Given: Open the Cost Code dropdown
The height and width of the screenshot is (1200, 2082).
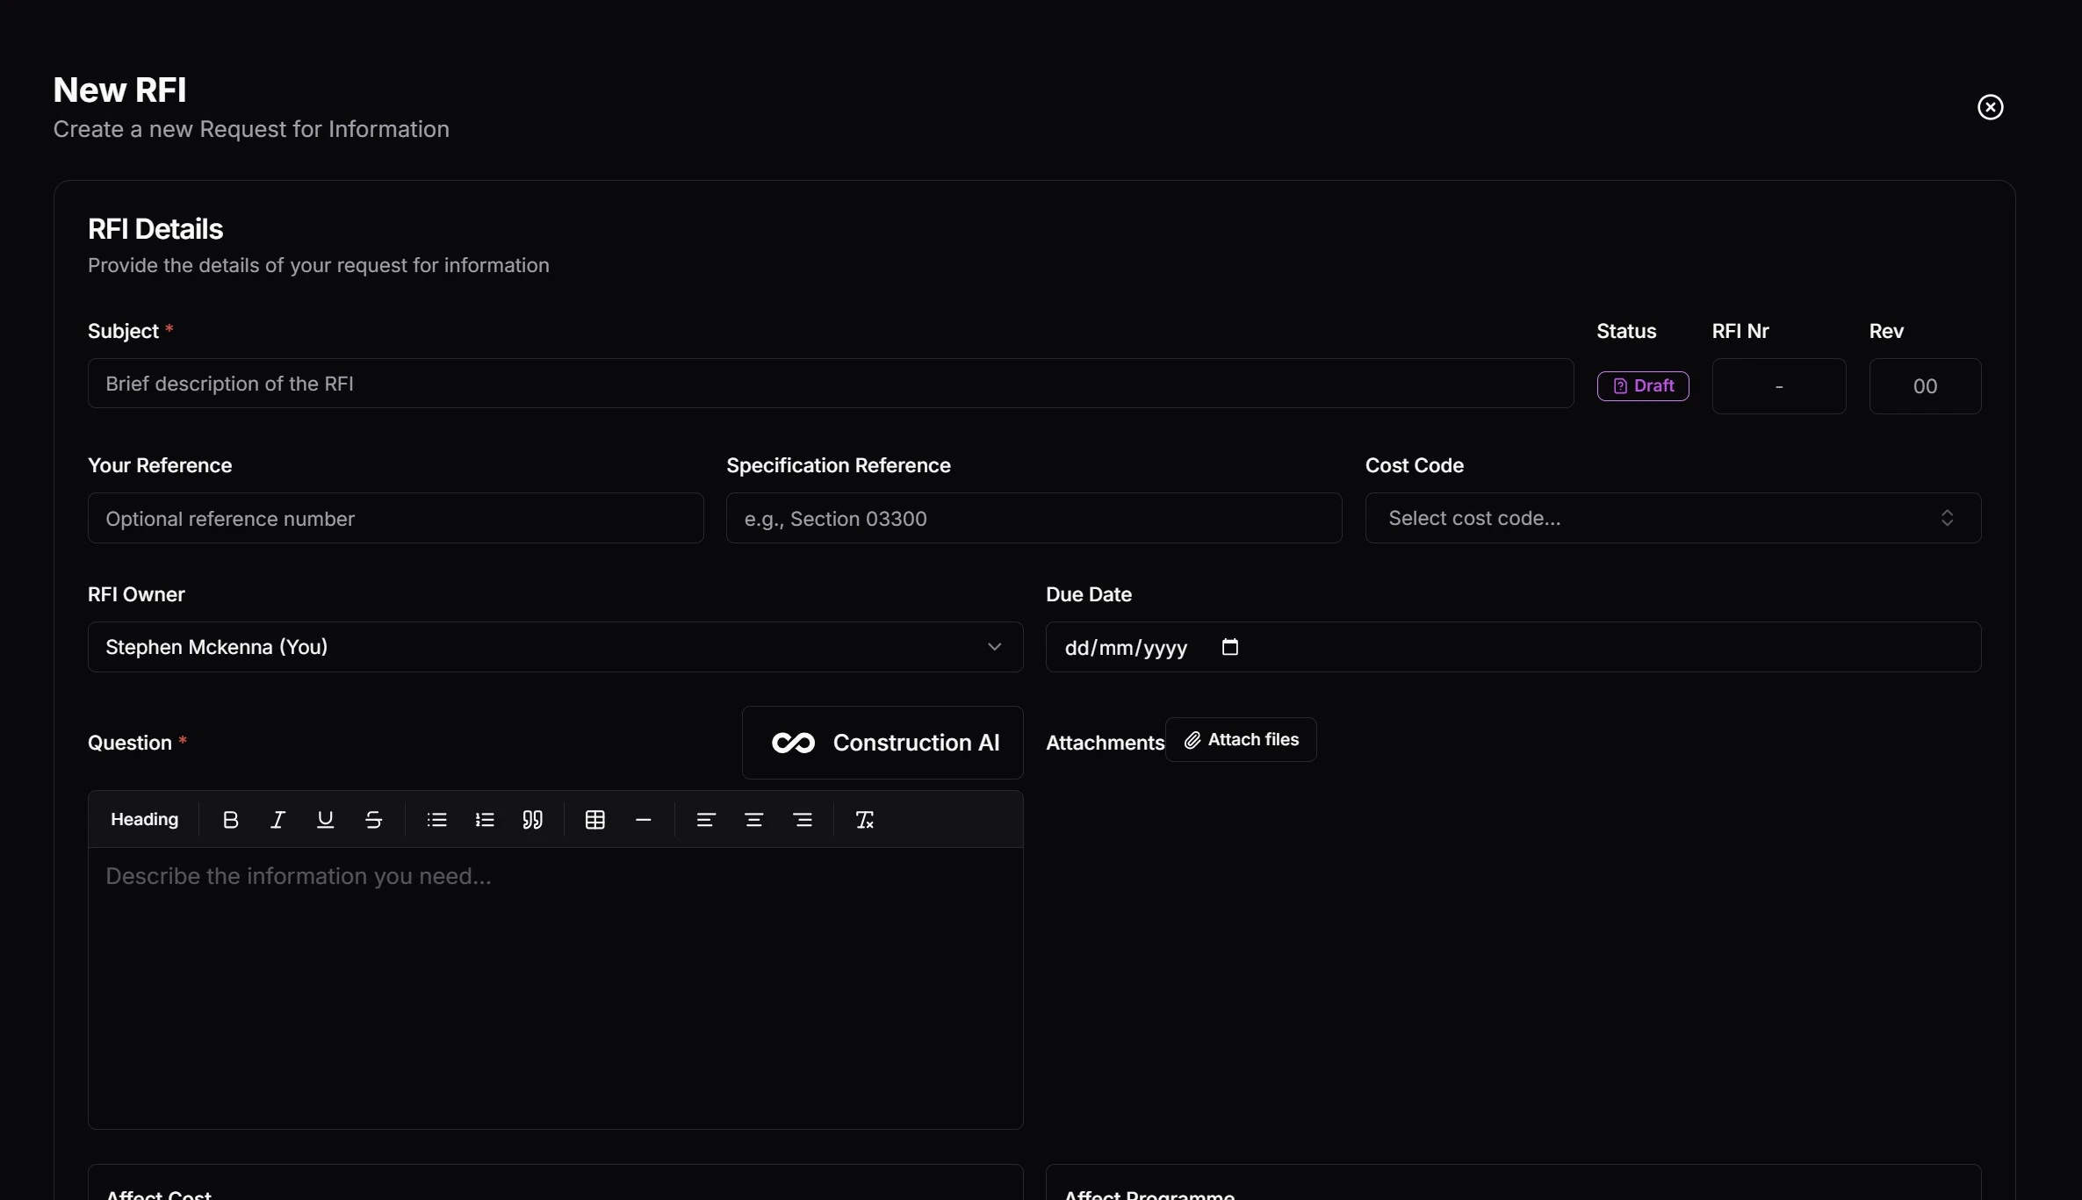Looking at the screenshot, I should pos(1671,518).
